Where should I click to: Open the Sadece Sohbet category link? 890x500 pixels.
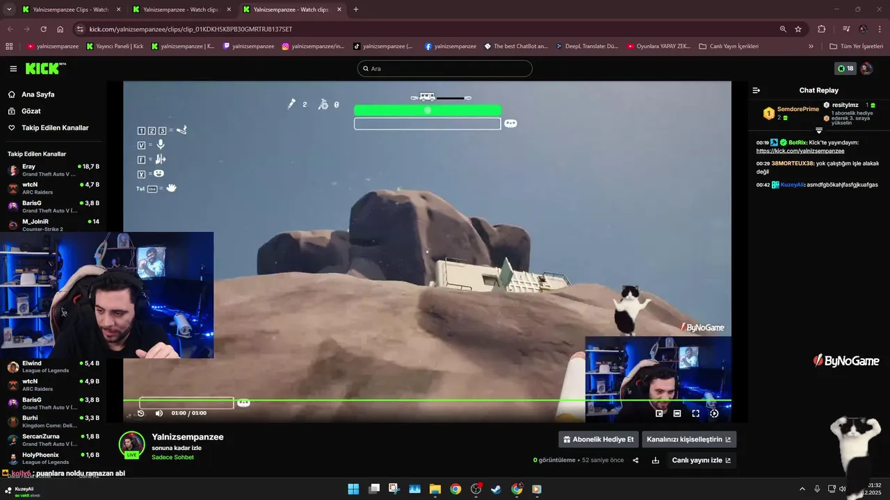click(x=172, y=457)
